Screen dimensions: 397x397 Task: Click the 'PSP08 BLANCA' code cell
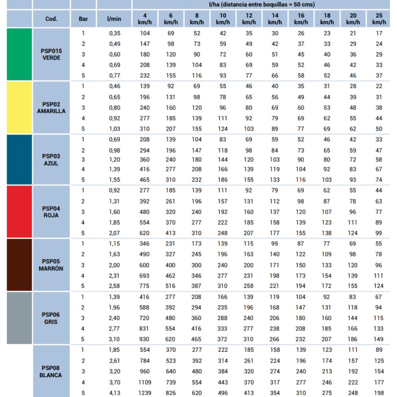tap(51, 371)
